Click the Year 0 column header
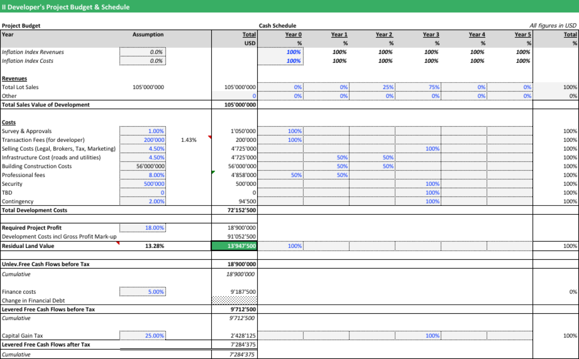The width and height of the screenshot is (579, 359). click(293, 34)
